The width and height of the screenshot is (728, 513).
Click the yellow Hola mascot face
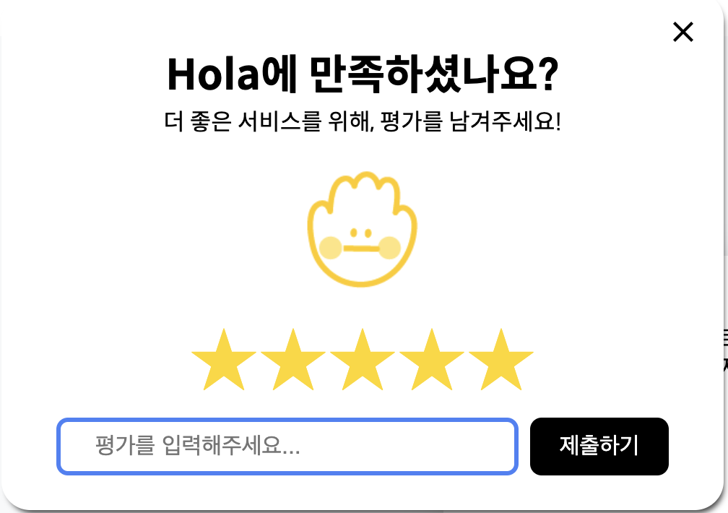pyautogui.click(x=362, y=229)
